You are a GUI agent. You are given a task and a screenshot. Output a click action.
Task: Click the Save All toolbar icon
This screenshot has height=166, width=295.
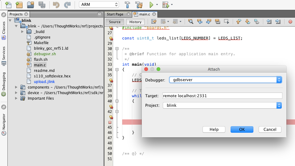42,5
